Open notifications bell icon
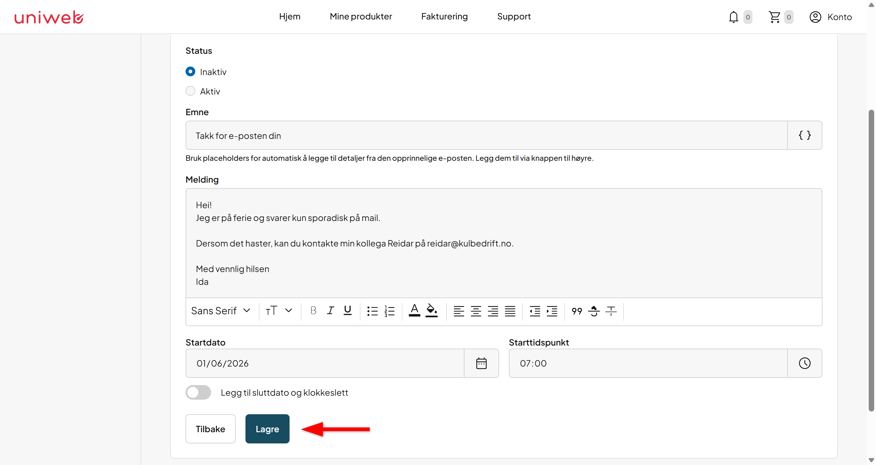 pyautogui.click(x=734, y=17)
